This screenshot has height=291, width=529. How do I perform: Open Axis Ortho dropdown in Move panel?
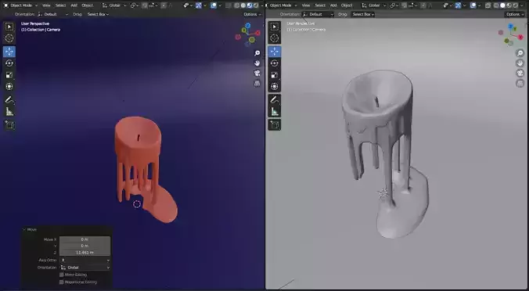[x=85, y=260]
